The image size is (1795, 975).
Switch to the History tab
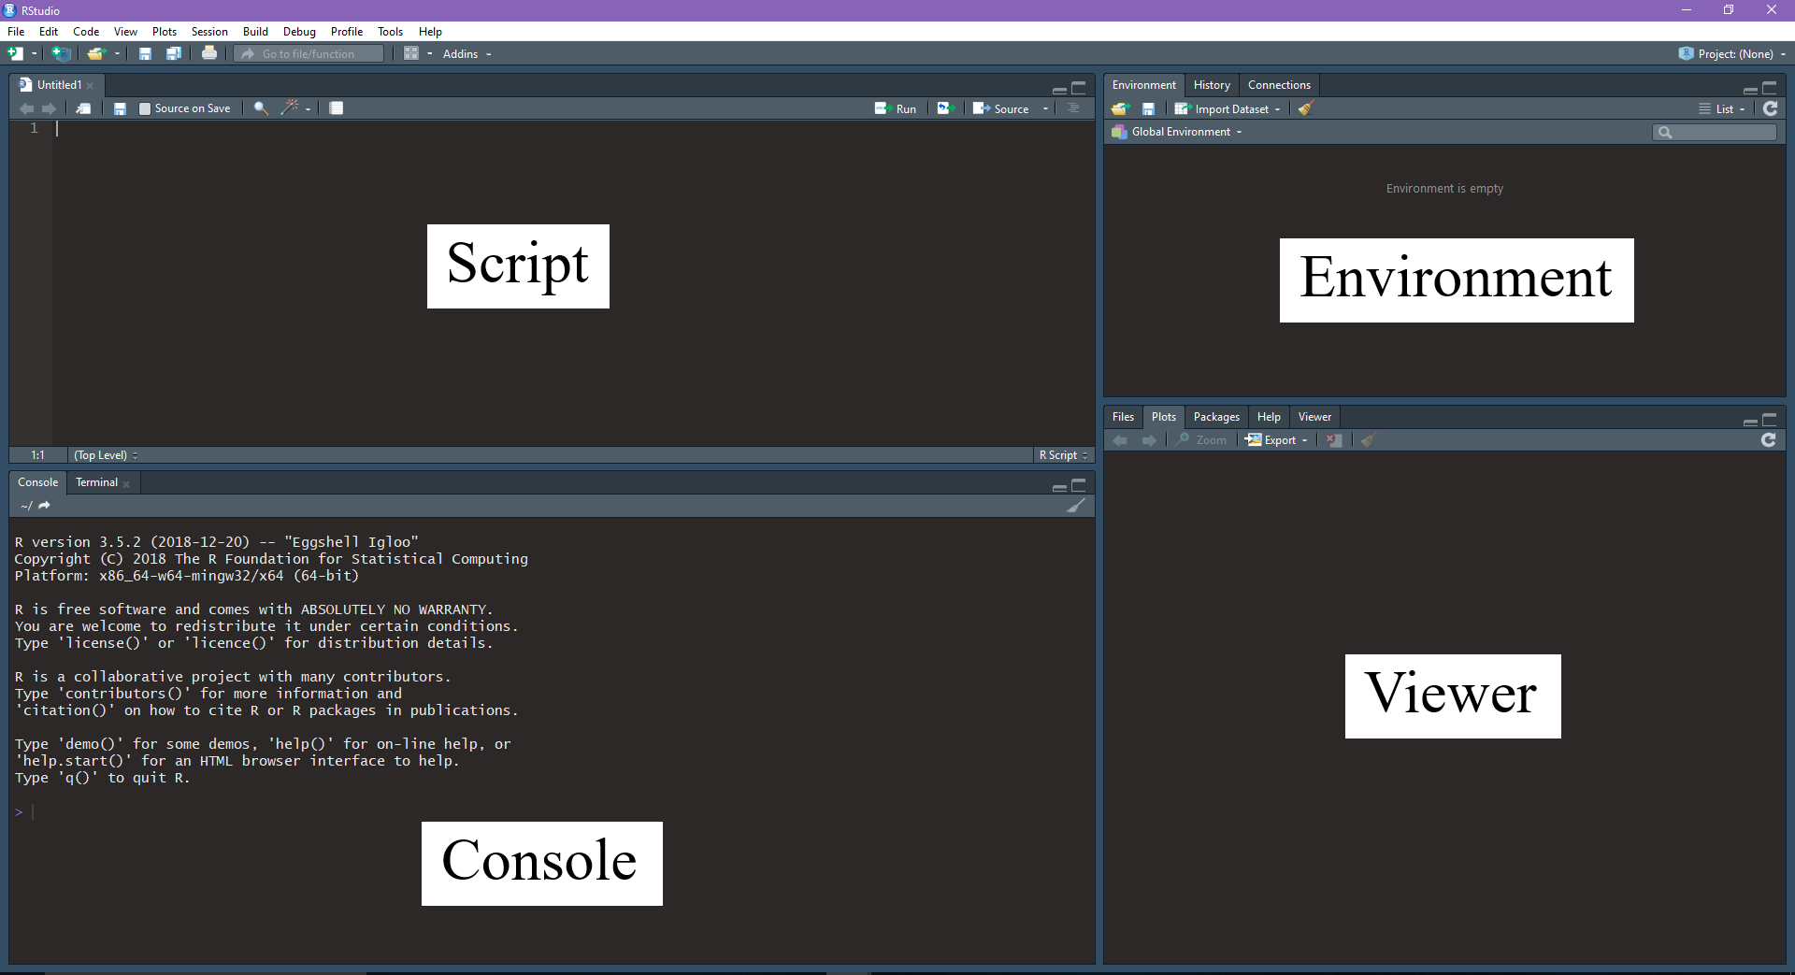pyautogui.click(x=1212, y=85)
